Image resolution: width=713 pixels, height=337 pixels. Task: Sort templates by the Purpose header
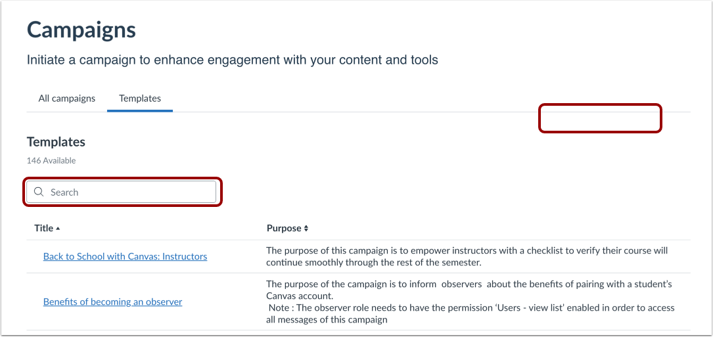point(283,229)
